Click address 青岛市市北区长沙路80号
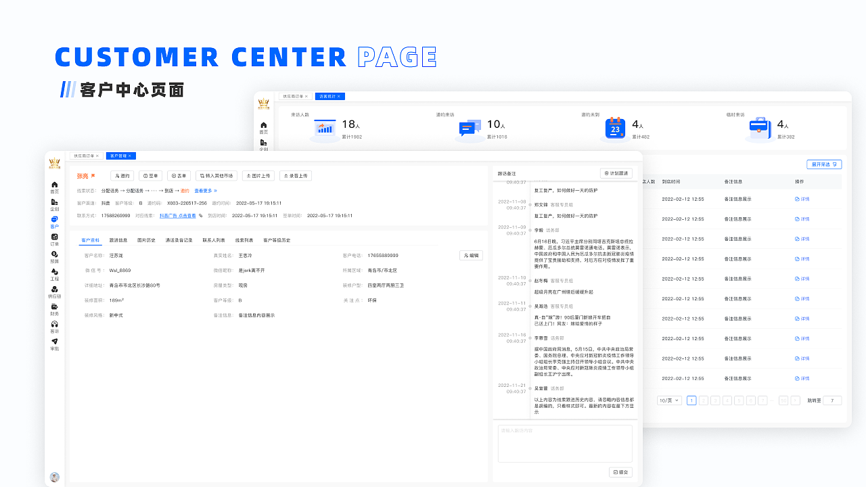 (x=134, y=285)
